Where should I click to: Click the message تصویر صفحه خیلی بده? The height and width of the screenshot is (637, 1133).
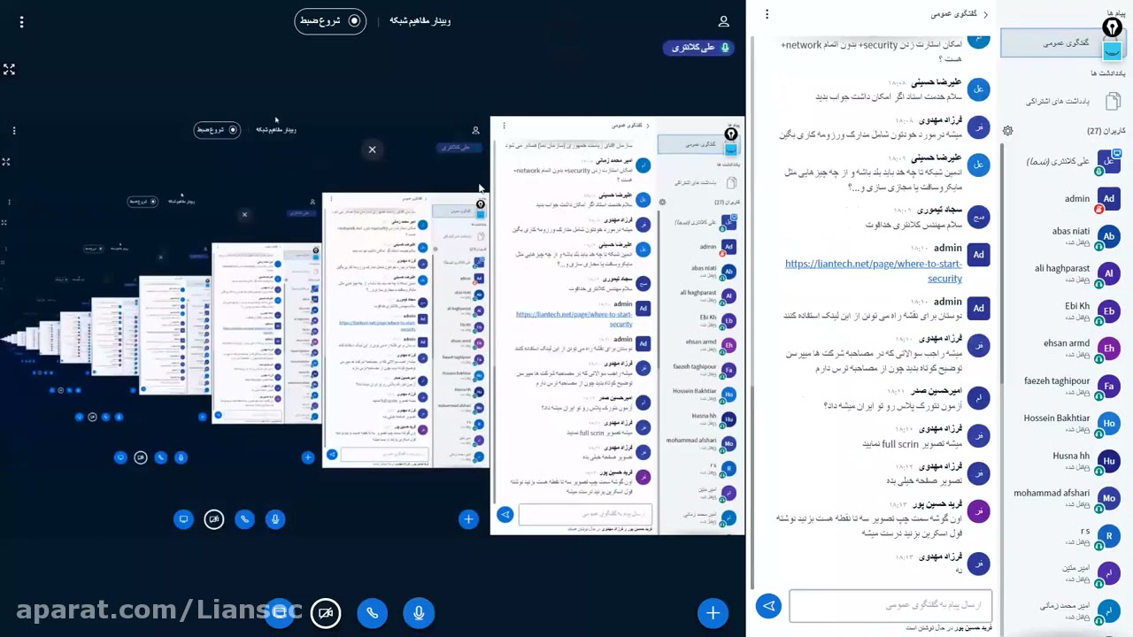[924, 480]
